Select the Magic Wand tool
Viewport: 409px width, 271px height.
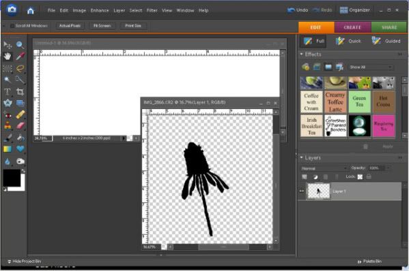(x=8, y=80)
